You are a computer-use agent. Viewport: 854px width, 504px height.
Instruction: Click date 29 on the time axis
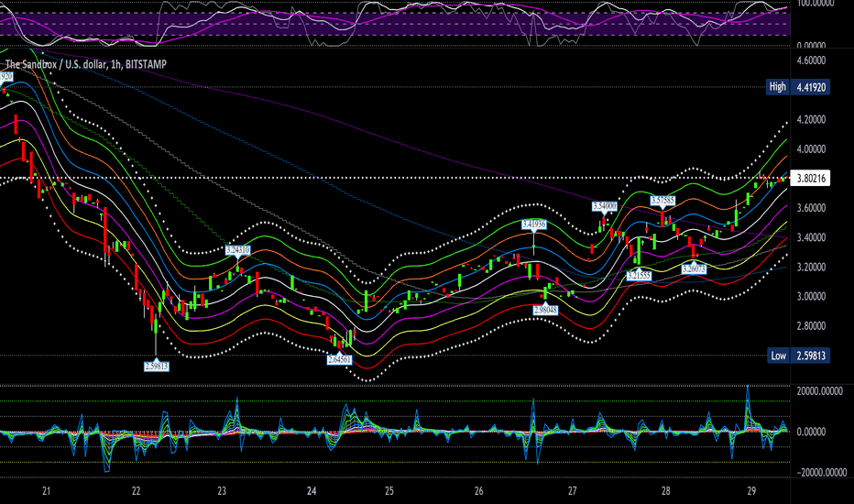point(751,491)
